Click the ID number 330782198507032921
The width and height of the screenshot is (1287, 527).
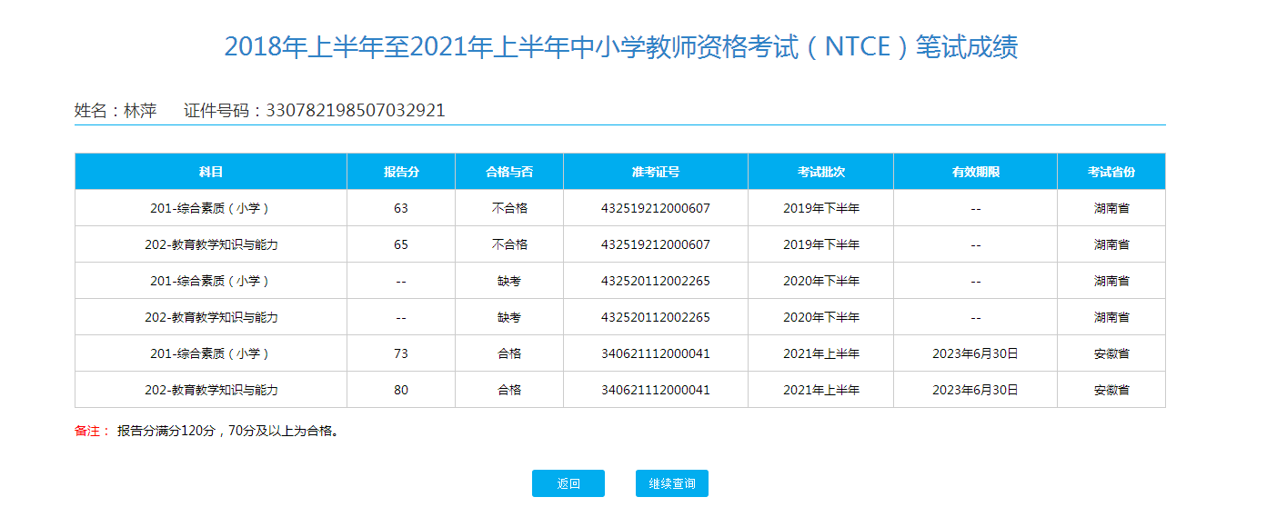356,111
